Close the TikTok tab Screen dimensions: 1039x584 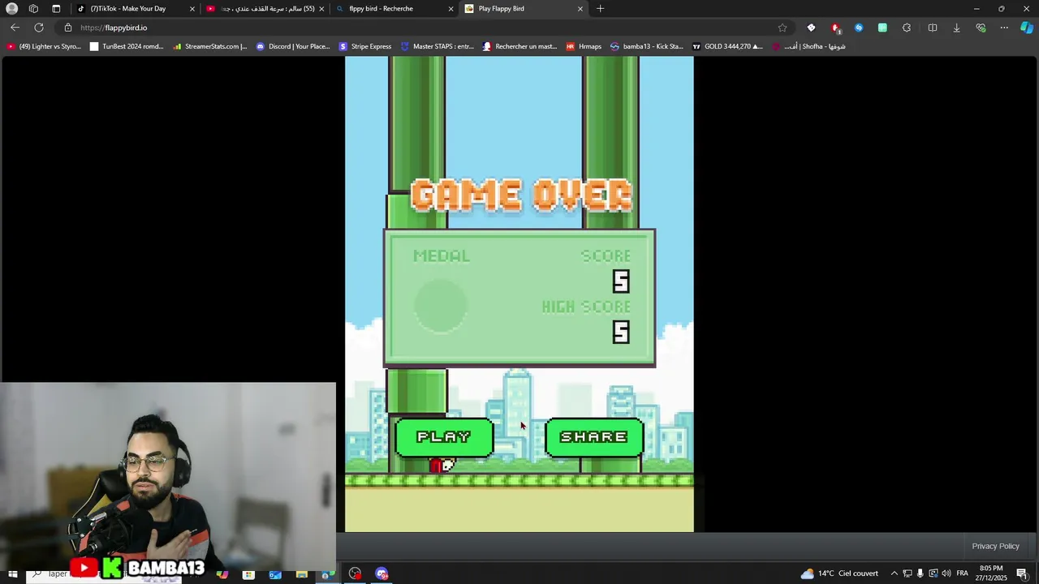coord(192,9)
